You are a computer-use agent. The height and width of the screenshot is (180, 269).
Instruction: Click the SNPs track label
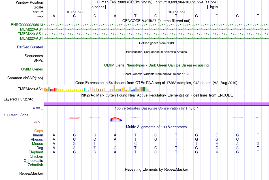[x=38, y=60]
